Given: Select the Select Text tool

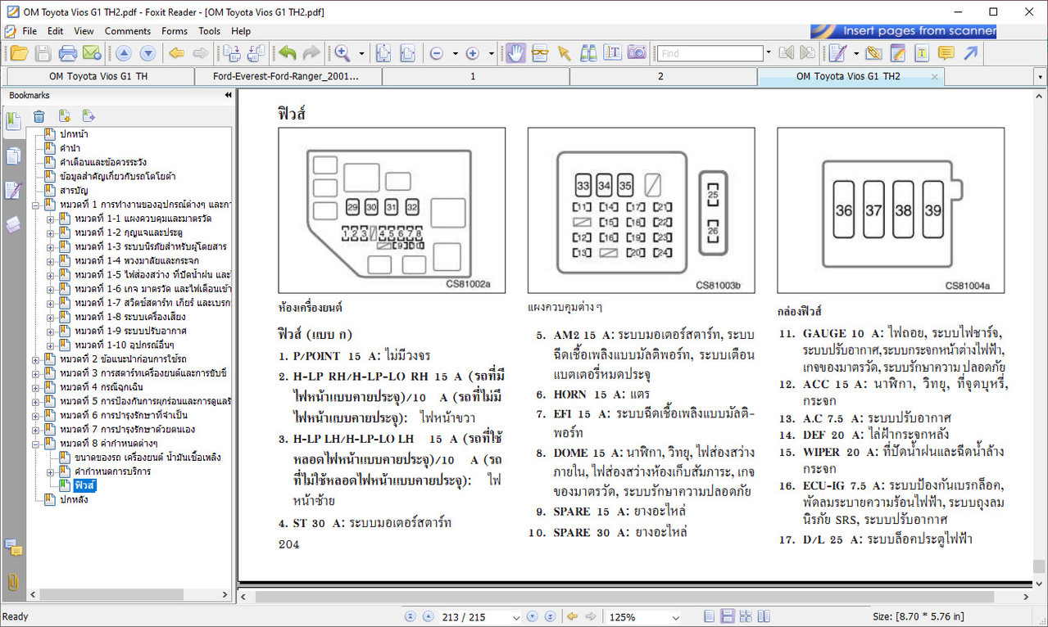Looking at the screenshot, I should [612, 53].
